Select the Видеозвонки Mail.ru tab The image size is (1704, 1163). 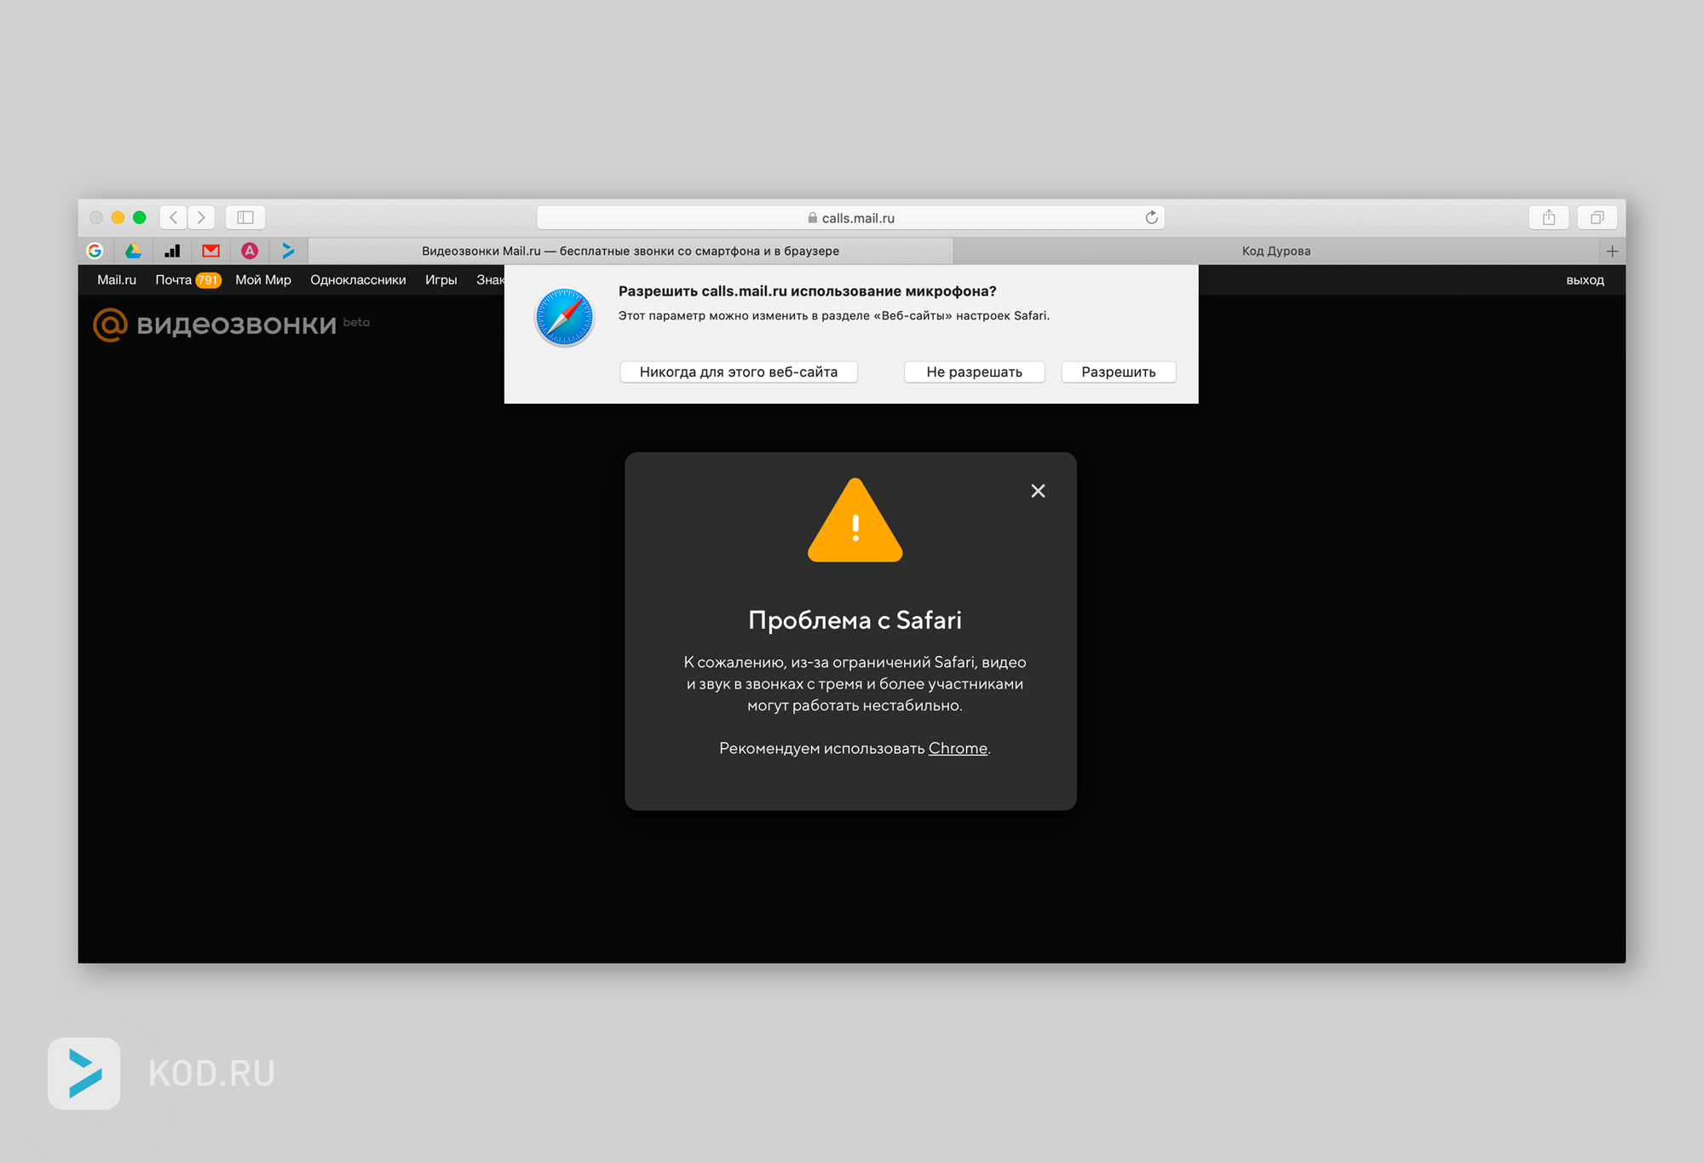tap(630, 250)
